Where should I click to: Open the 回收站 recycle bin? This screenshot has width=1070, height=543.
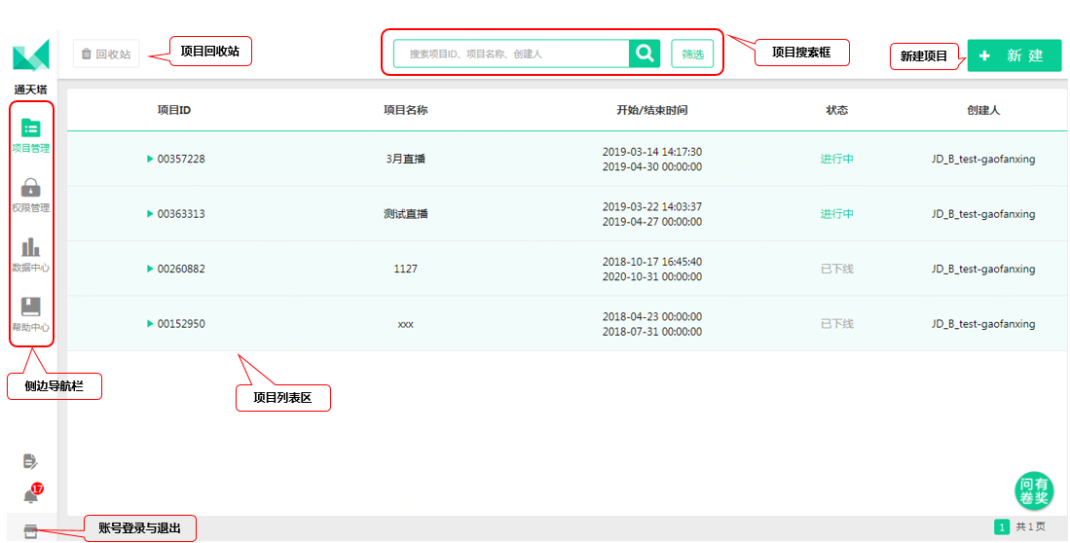pos(106,54)
